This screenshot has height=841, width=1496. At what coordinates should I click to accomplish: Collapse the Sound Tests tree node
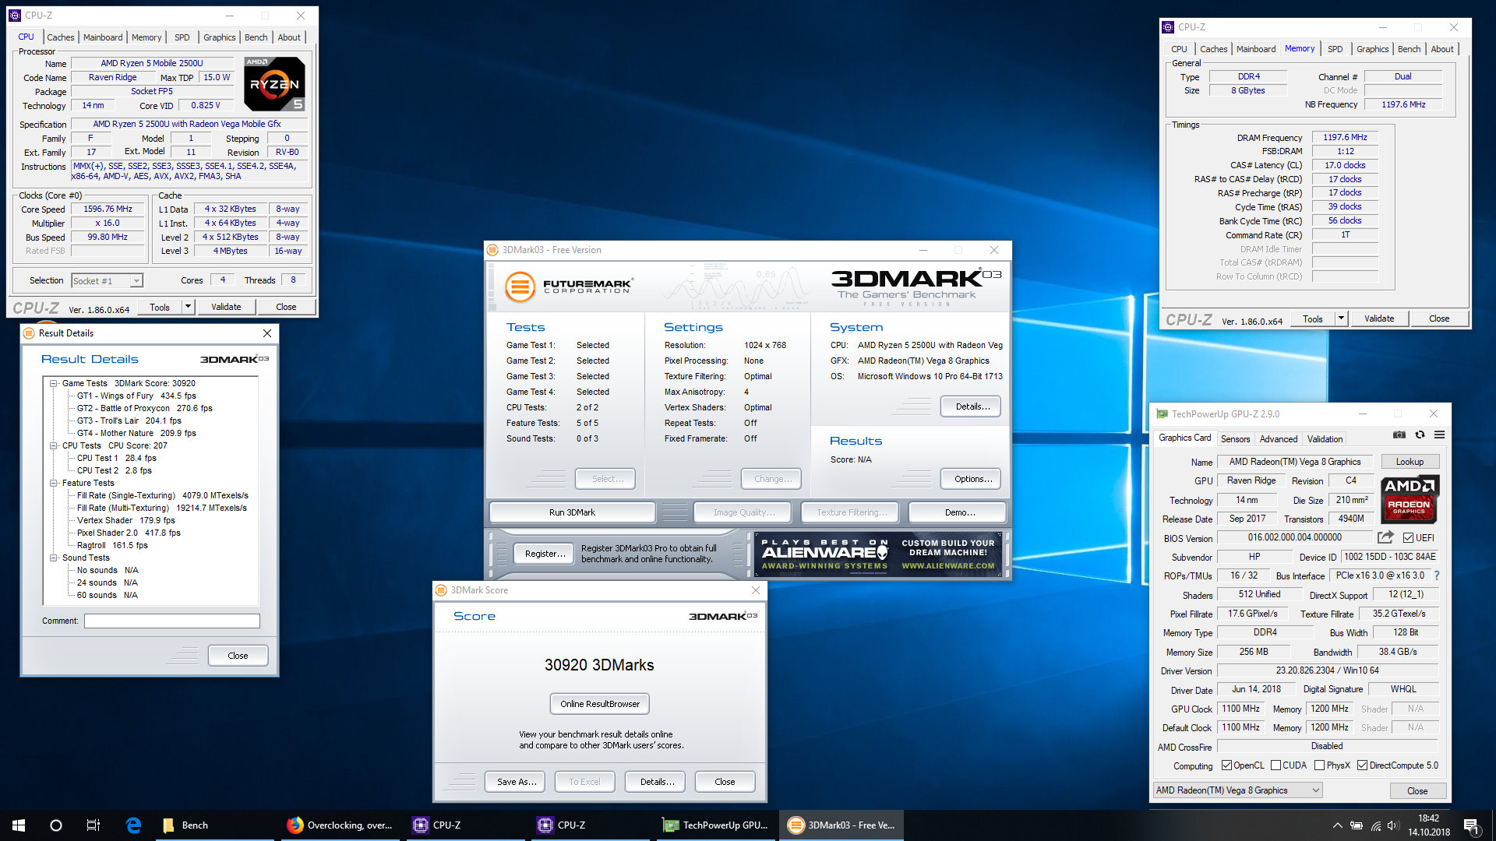click(x=54, y=558)
